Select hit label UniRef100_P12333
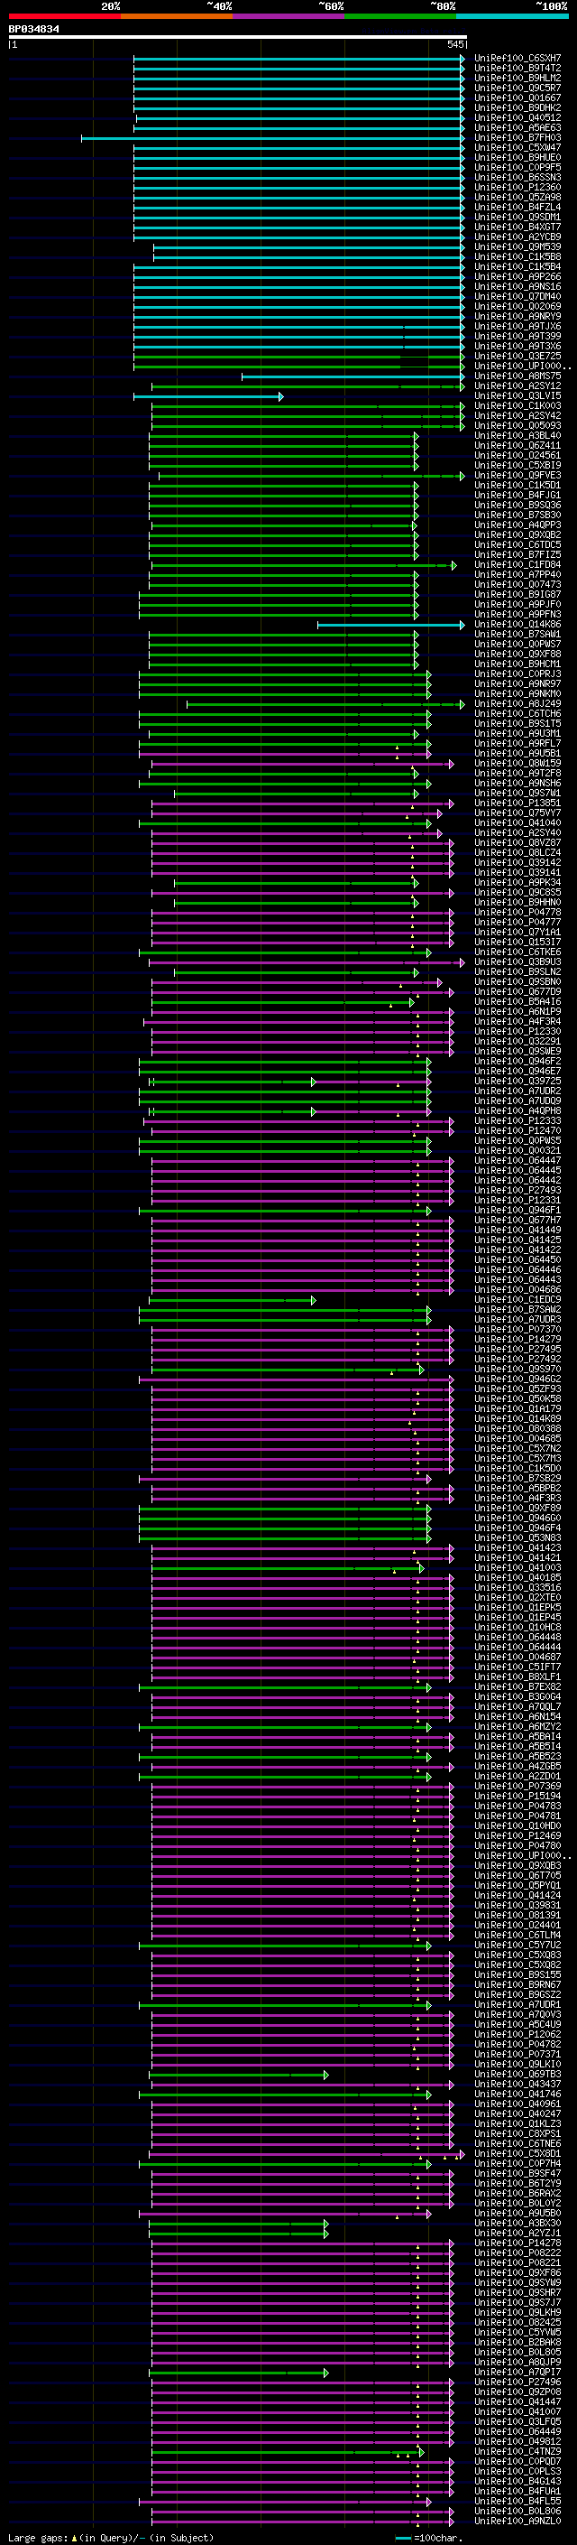This screenshot has width=577, height=2545. click(x=517, y=1121)
